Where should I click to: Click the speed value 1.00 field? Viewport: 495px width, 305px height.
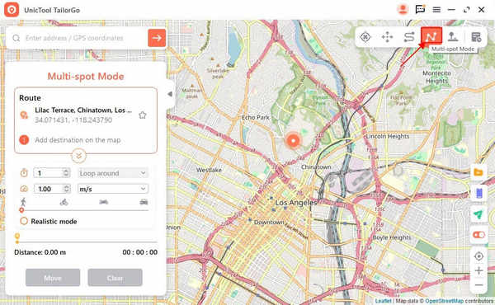[49, 189]
